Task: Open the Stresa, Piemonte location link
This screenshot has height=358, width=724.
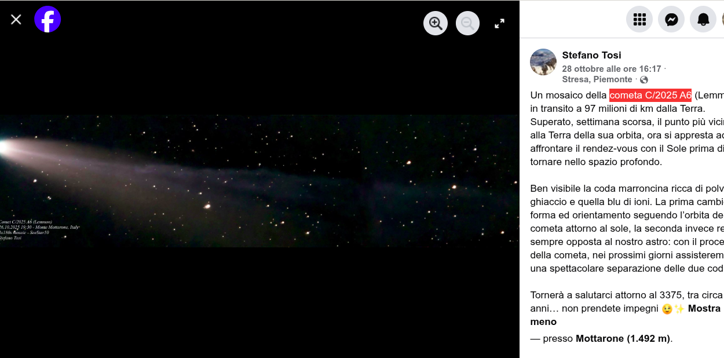Action: [597, 79]
